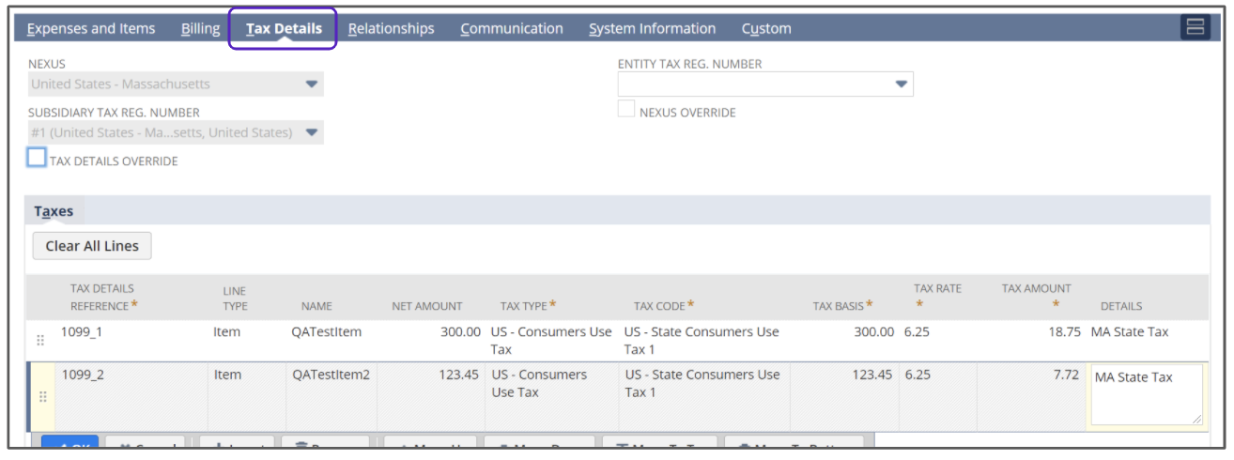The width and height of the screenshot is (1234, 460).
Task: Open the Communication tab
Action: [x=511, y=29]
